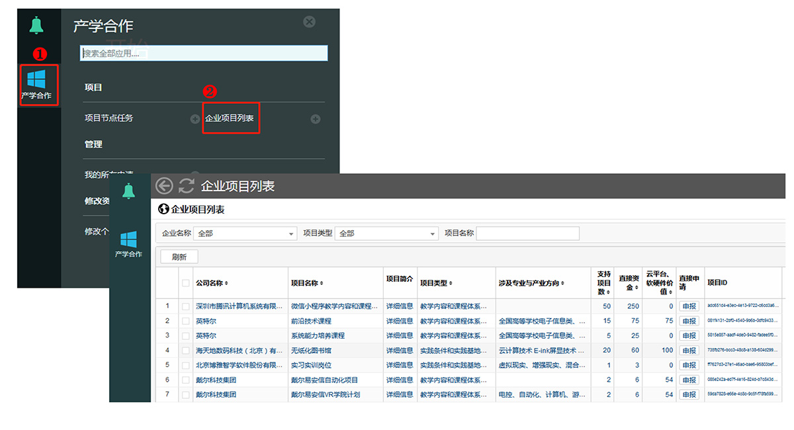
Task: Click the globe icon beside 企业项目列表 heading
Action: (x=163, y=210)
